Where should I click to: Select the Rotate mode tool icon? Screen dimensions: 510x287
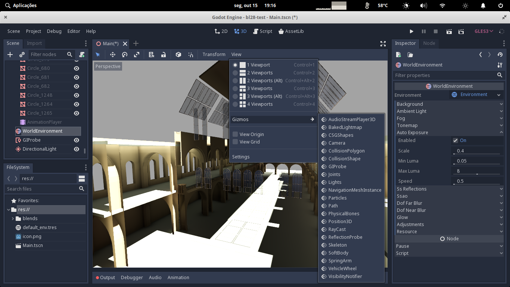125,55
